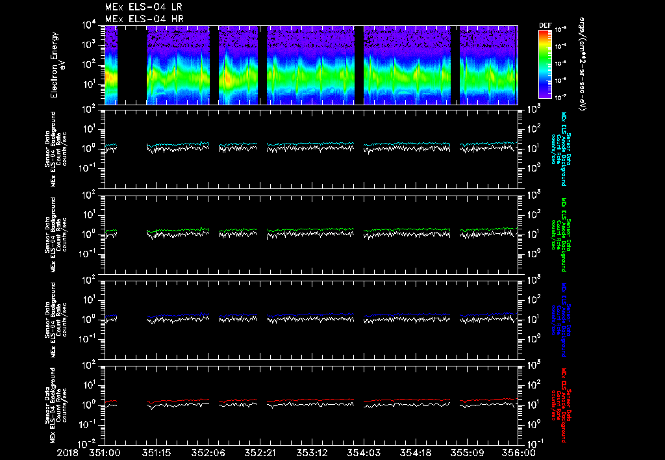665x460 pixels.
Task: Click the 10^-2 tick at bottom-left of red panel
Action: (87, 444)
